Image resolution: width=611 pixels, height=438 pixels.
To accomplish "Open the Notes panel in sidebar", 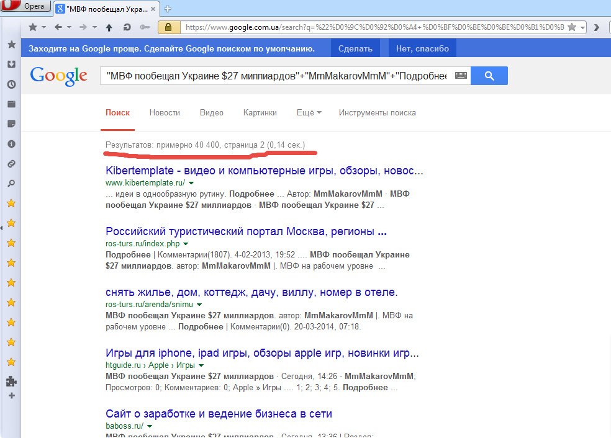I will (x=11, y=124).
